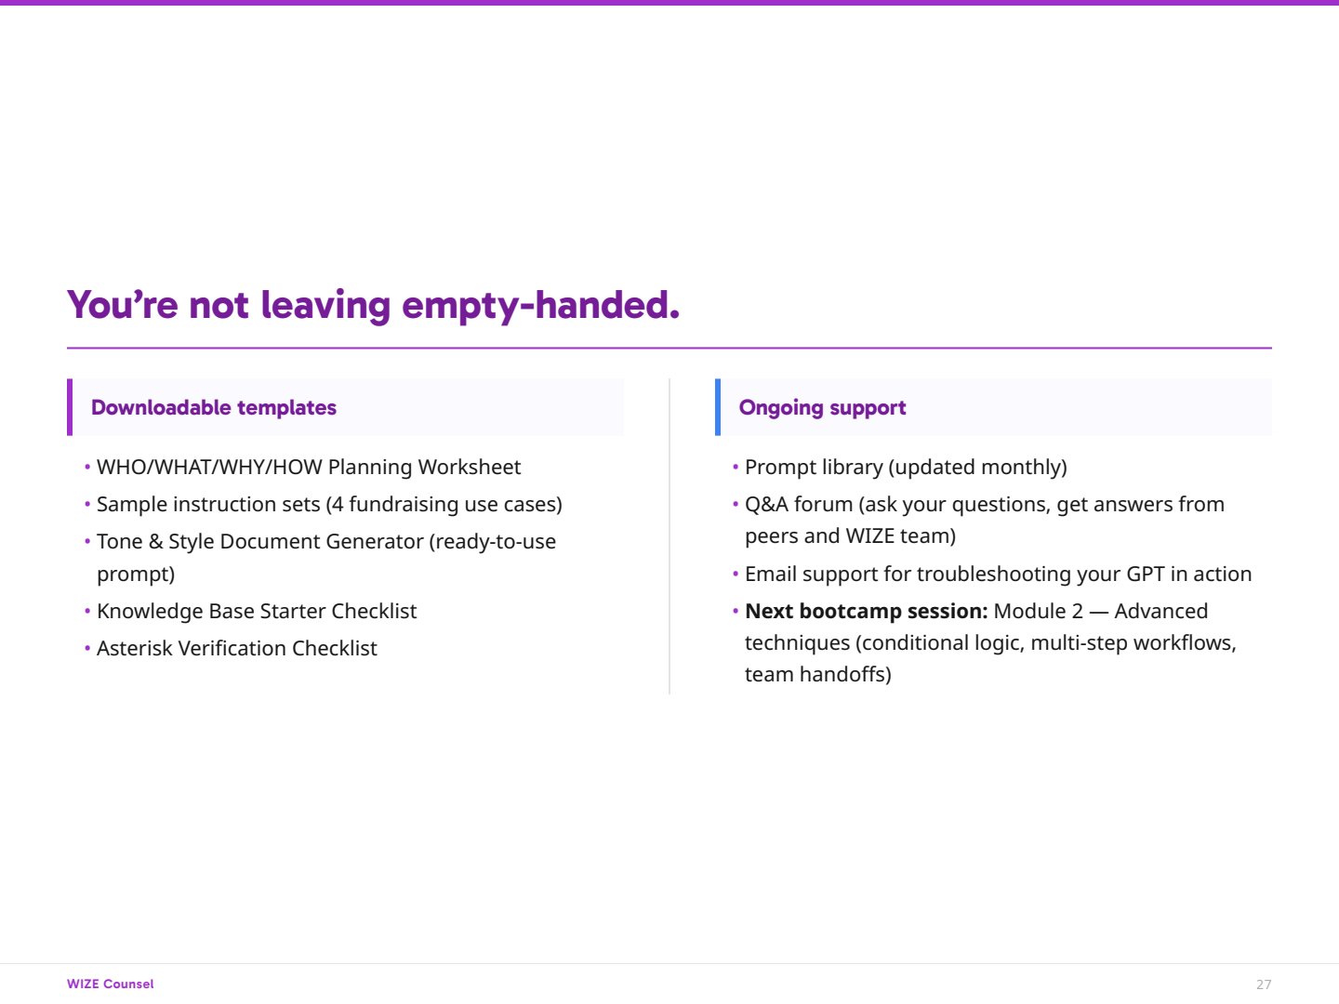This screenshot has height=1004, width=1339.
Task: Select the Prompt library (updated monthly) bullet
Action: pyautogui.click(x=906, y=468)
